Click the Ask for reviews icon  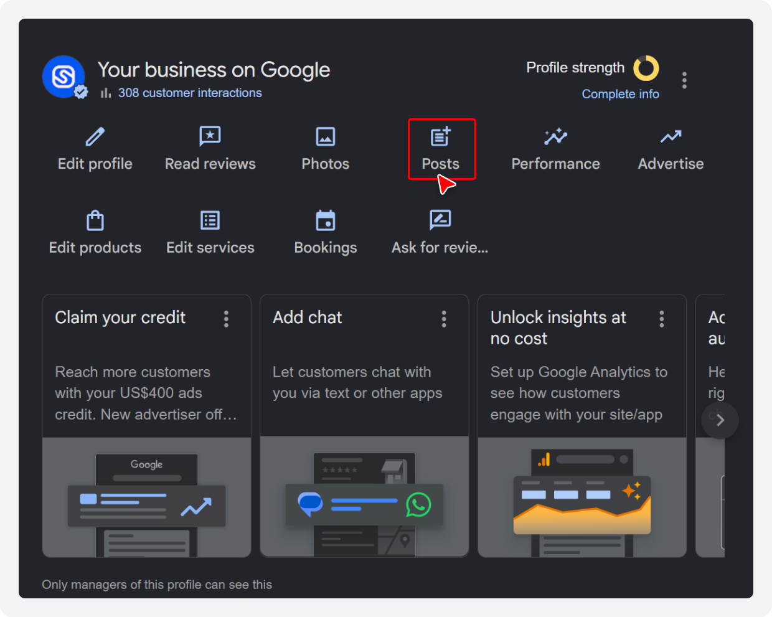point(441,220)
